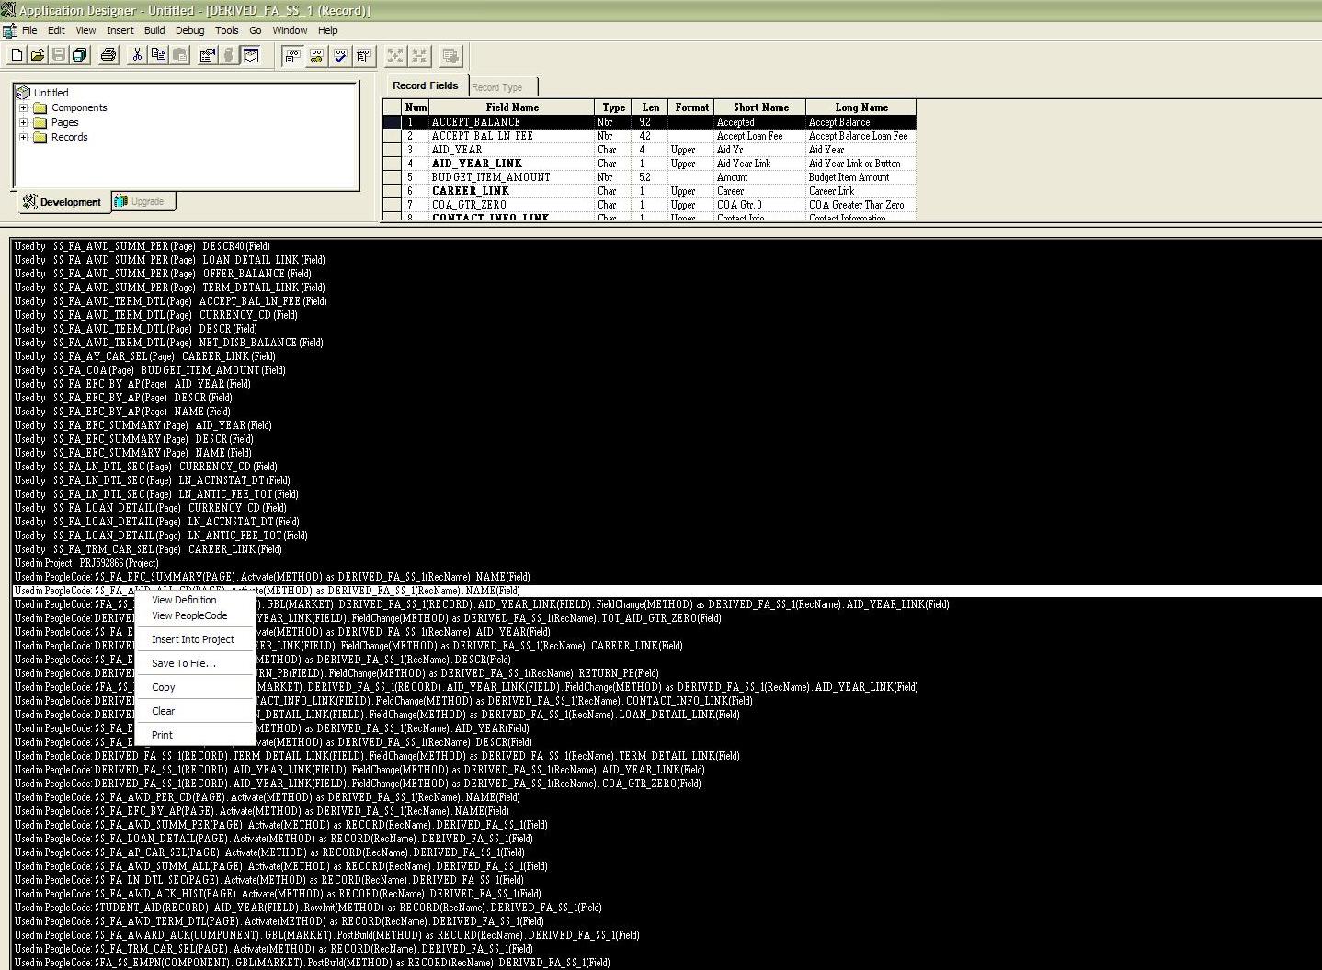Switch to Edits Display checkmark icon
Screen dimensions: 1322x970
coord(340,56)
